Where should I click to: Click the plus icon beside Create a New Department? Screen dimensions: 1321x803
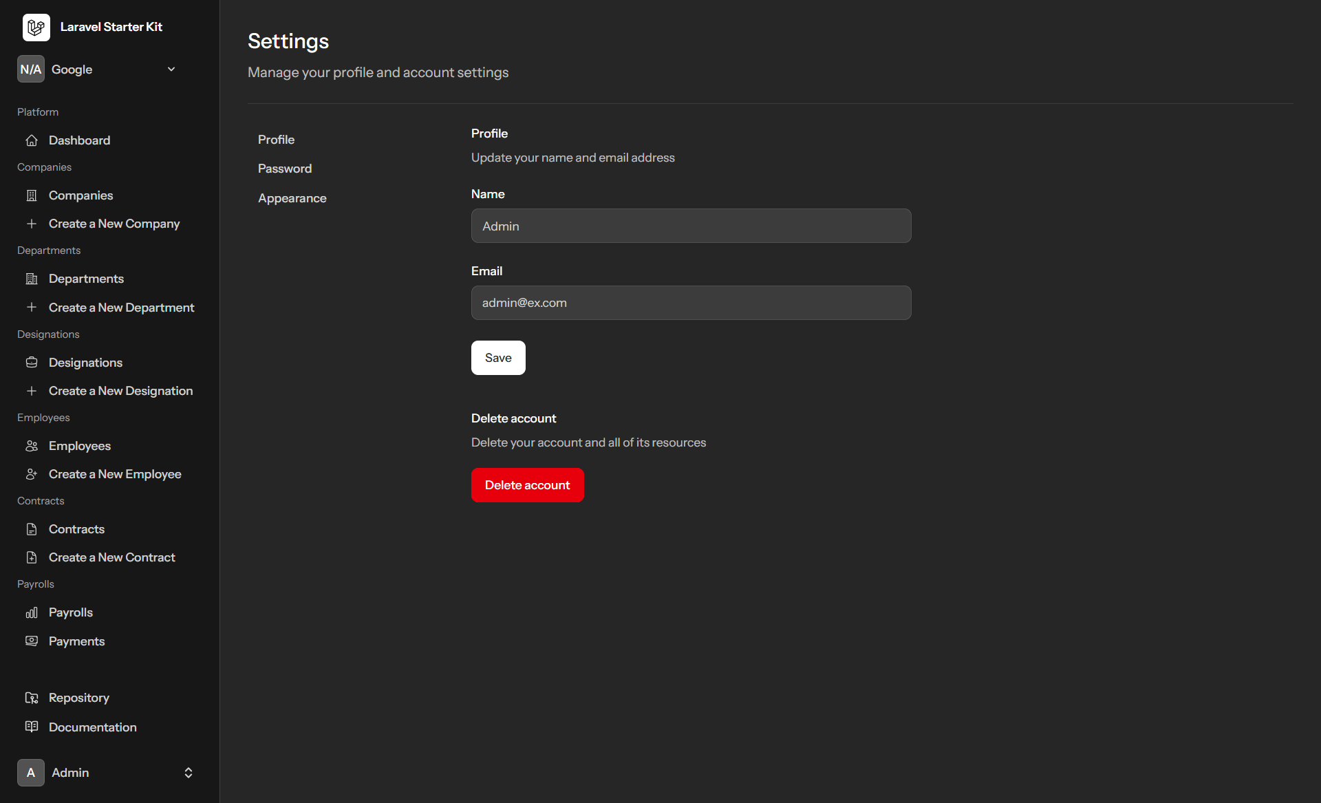[32, 307]
